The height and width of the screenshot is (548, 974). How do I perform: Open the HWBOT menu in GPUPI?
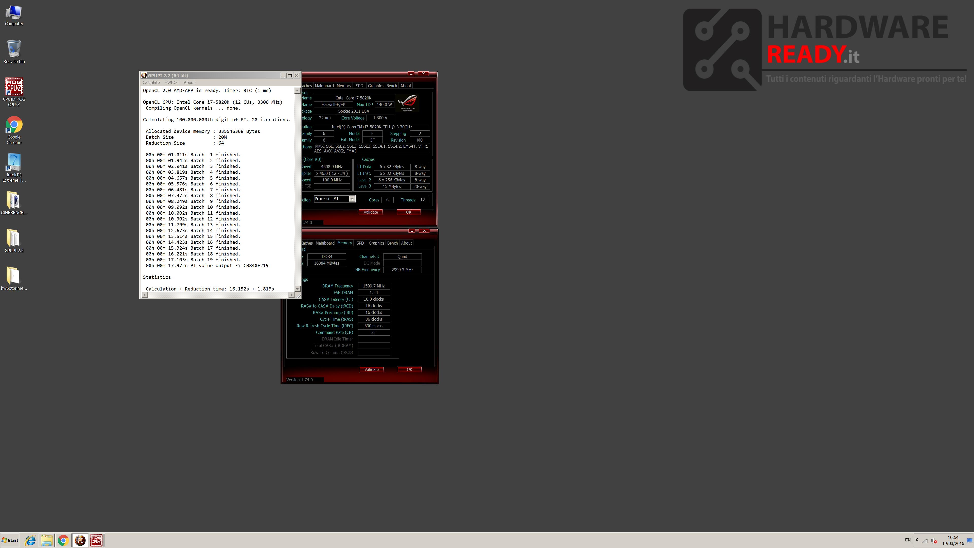click(172, 82)
